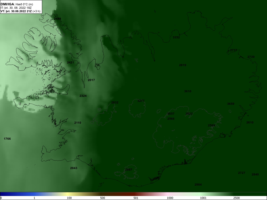267x200 pixels.
Task: Click the 3610 height value
Action: [188, 91]
